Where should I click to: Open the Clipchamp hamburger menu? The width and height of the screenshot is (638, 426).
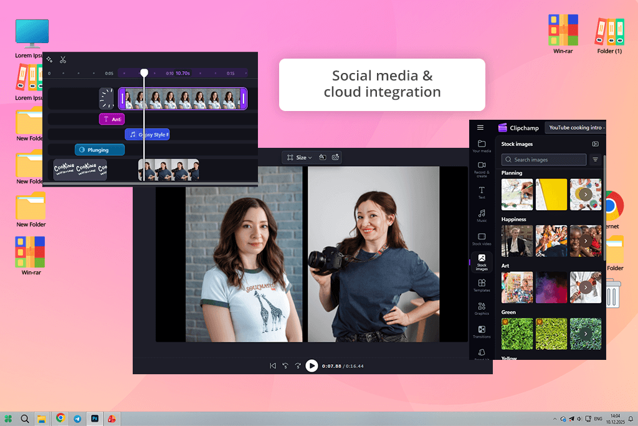click(x=480, y=127)
